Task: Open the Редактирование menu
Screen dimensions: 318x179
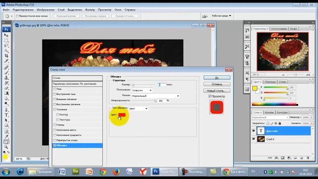Action: pos(23,10)
